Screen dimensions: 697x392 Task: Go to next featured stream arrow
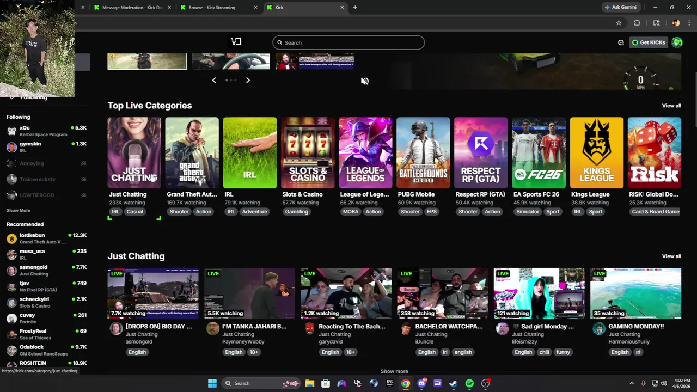pos(248,80)
